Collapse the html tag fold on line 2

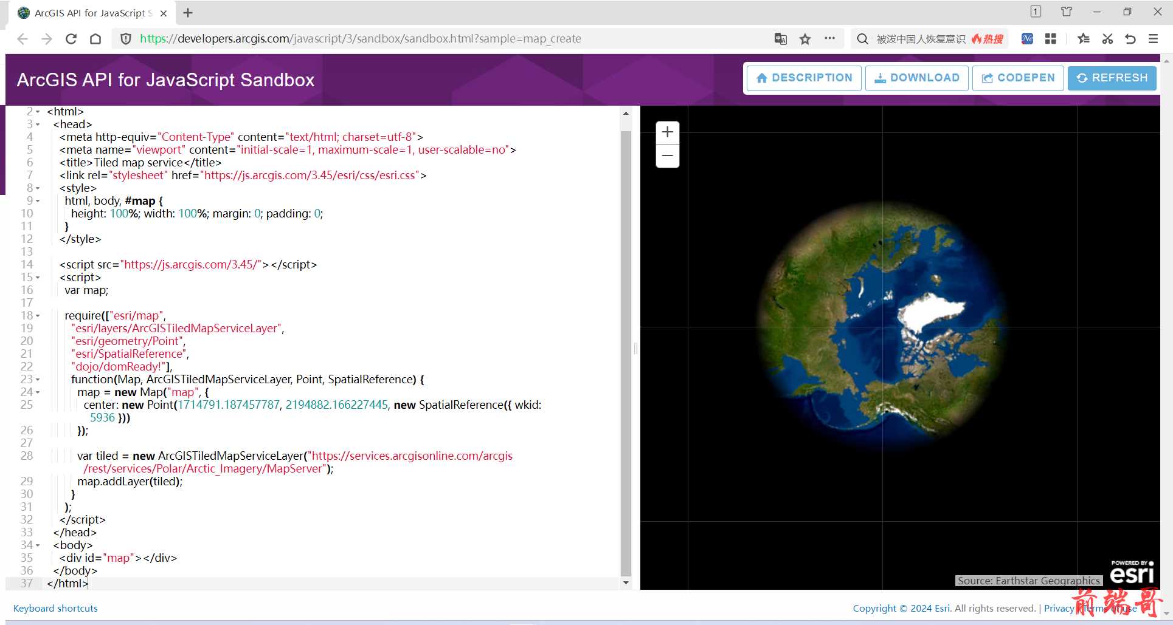point(38,112)
